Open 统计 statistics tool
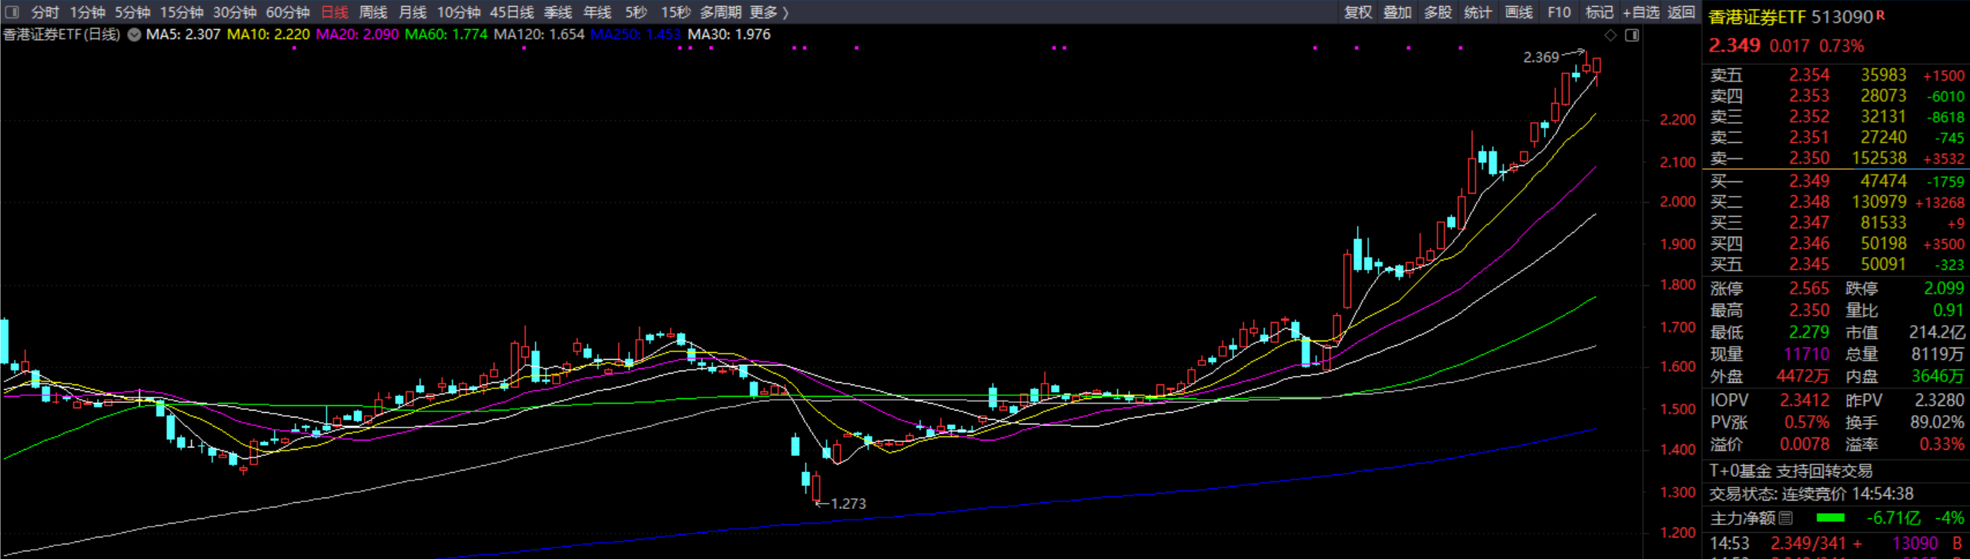 pyautogui.click(x=1477, y=12)
